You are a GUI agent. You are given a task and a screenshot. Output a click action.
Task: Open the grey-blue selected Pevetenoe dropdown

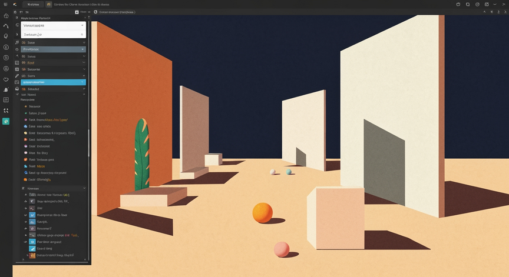click(53, 49)
